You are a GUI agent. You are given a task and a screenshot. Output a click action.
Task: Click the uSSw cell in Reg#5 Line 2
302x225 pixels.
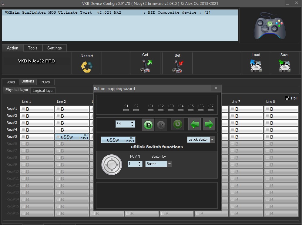72,137
